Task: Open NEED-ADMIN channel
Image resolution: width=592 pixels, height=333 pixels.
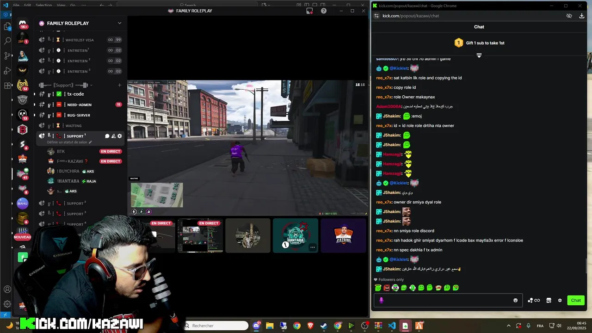Action: [80, 105]
